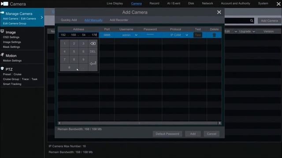Tap keypad digit 4

tap(65, 52)
